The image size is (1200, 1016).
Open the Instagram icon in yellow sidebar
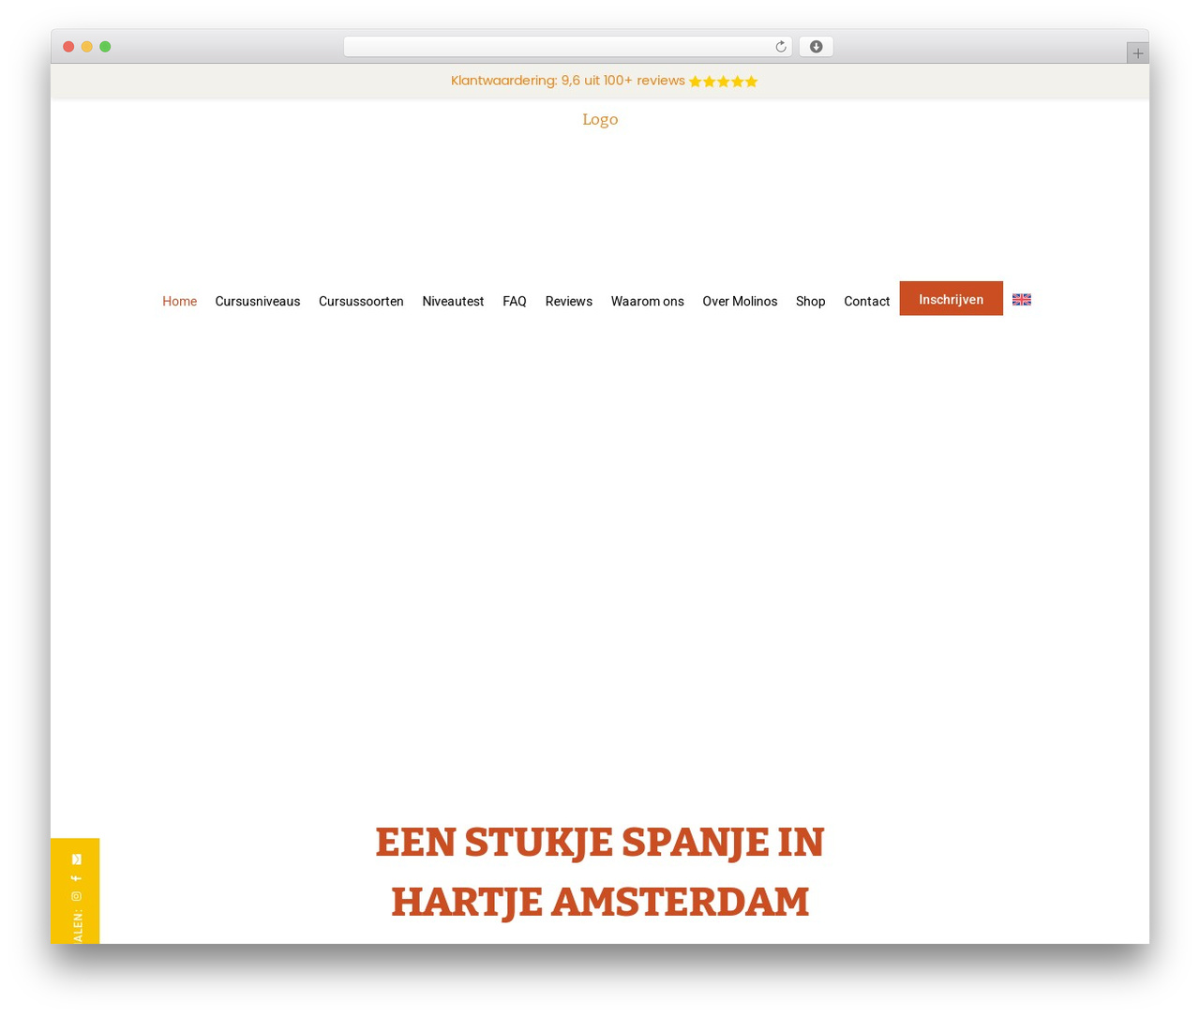point(77,896)
